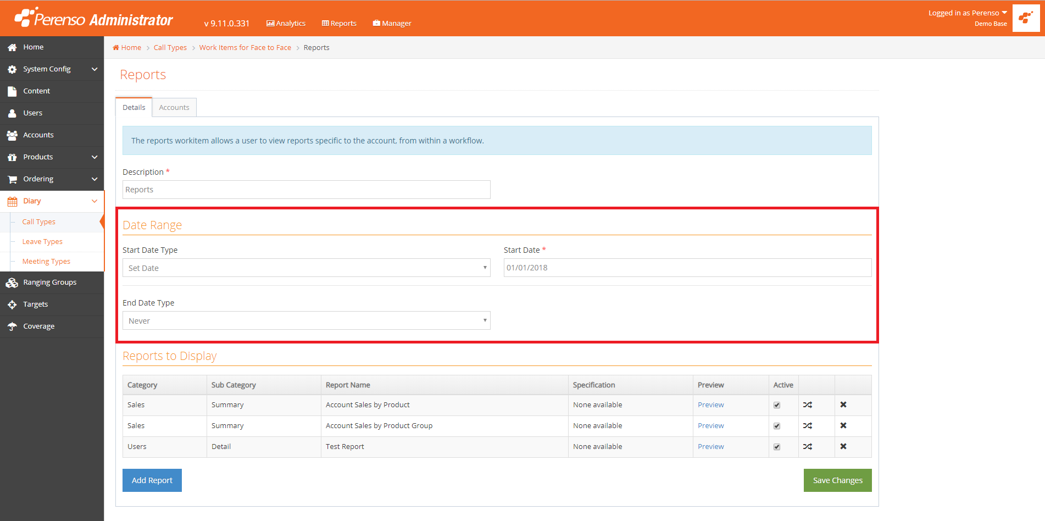Click the Accounts group icon in sidebar

tap(12, 135)
